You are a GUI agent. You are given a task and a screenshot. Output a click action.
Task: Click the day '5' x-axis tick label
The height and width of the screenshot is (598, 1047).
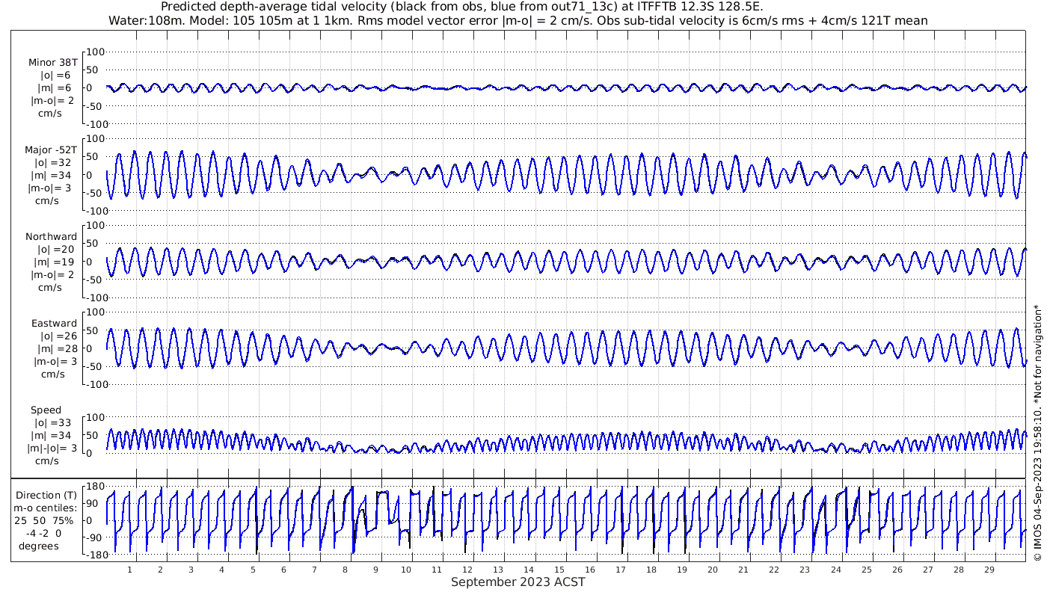coord(253,570)
